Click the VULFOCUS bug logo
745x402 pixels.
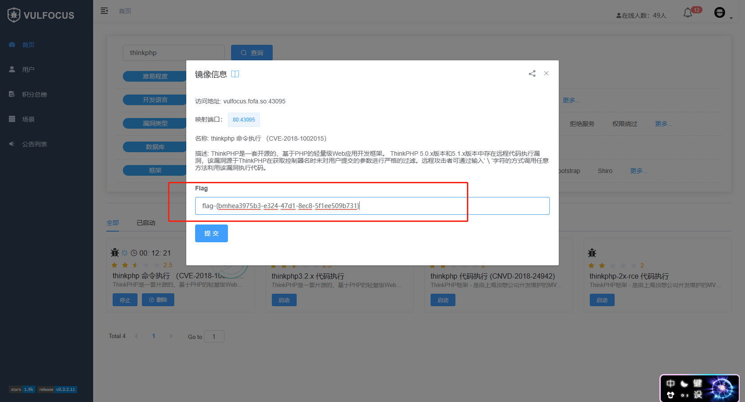pos(14,14)
